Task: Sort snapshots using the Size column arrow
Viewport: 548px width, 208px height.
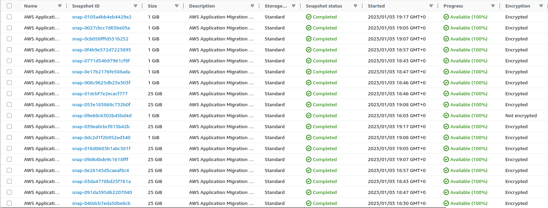Action: (177, 6)
